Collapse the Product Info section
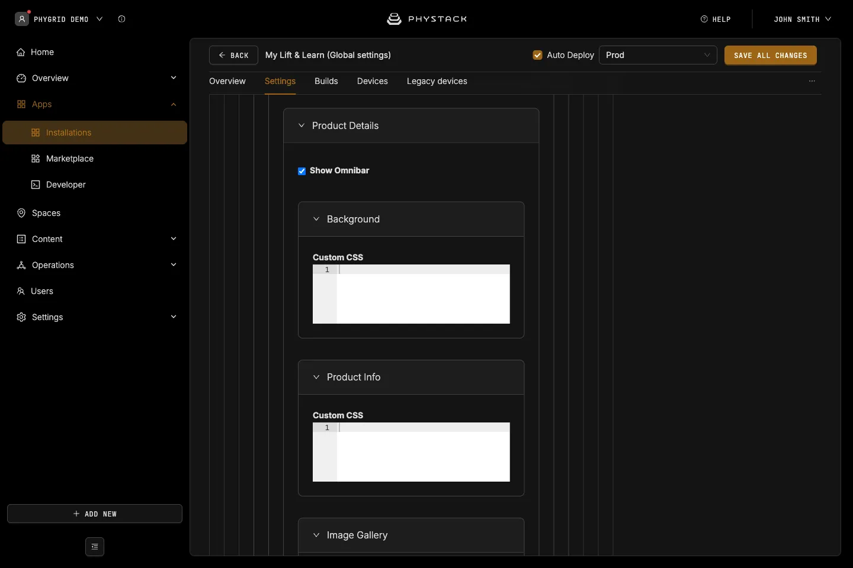 pos(316,377)
